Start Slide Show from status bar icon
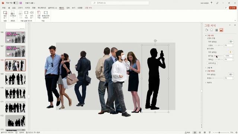 tap(210, 133)
